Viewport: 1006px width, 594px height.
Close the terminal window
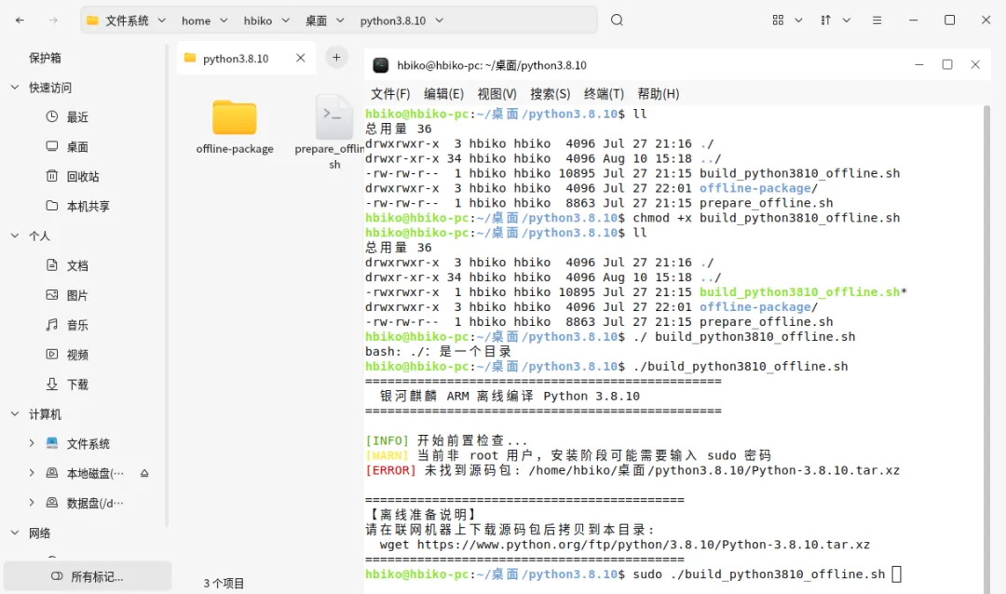tap(975, 65)
